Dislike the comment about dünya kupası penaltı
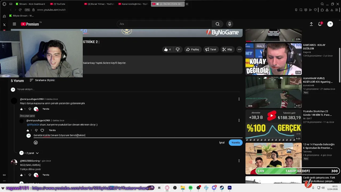 point(30,109)
